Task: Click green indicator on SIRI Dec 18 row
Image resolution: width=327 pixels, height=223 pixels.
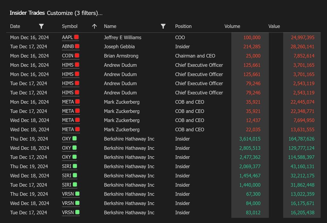Action: [75, 176]
